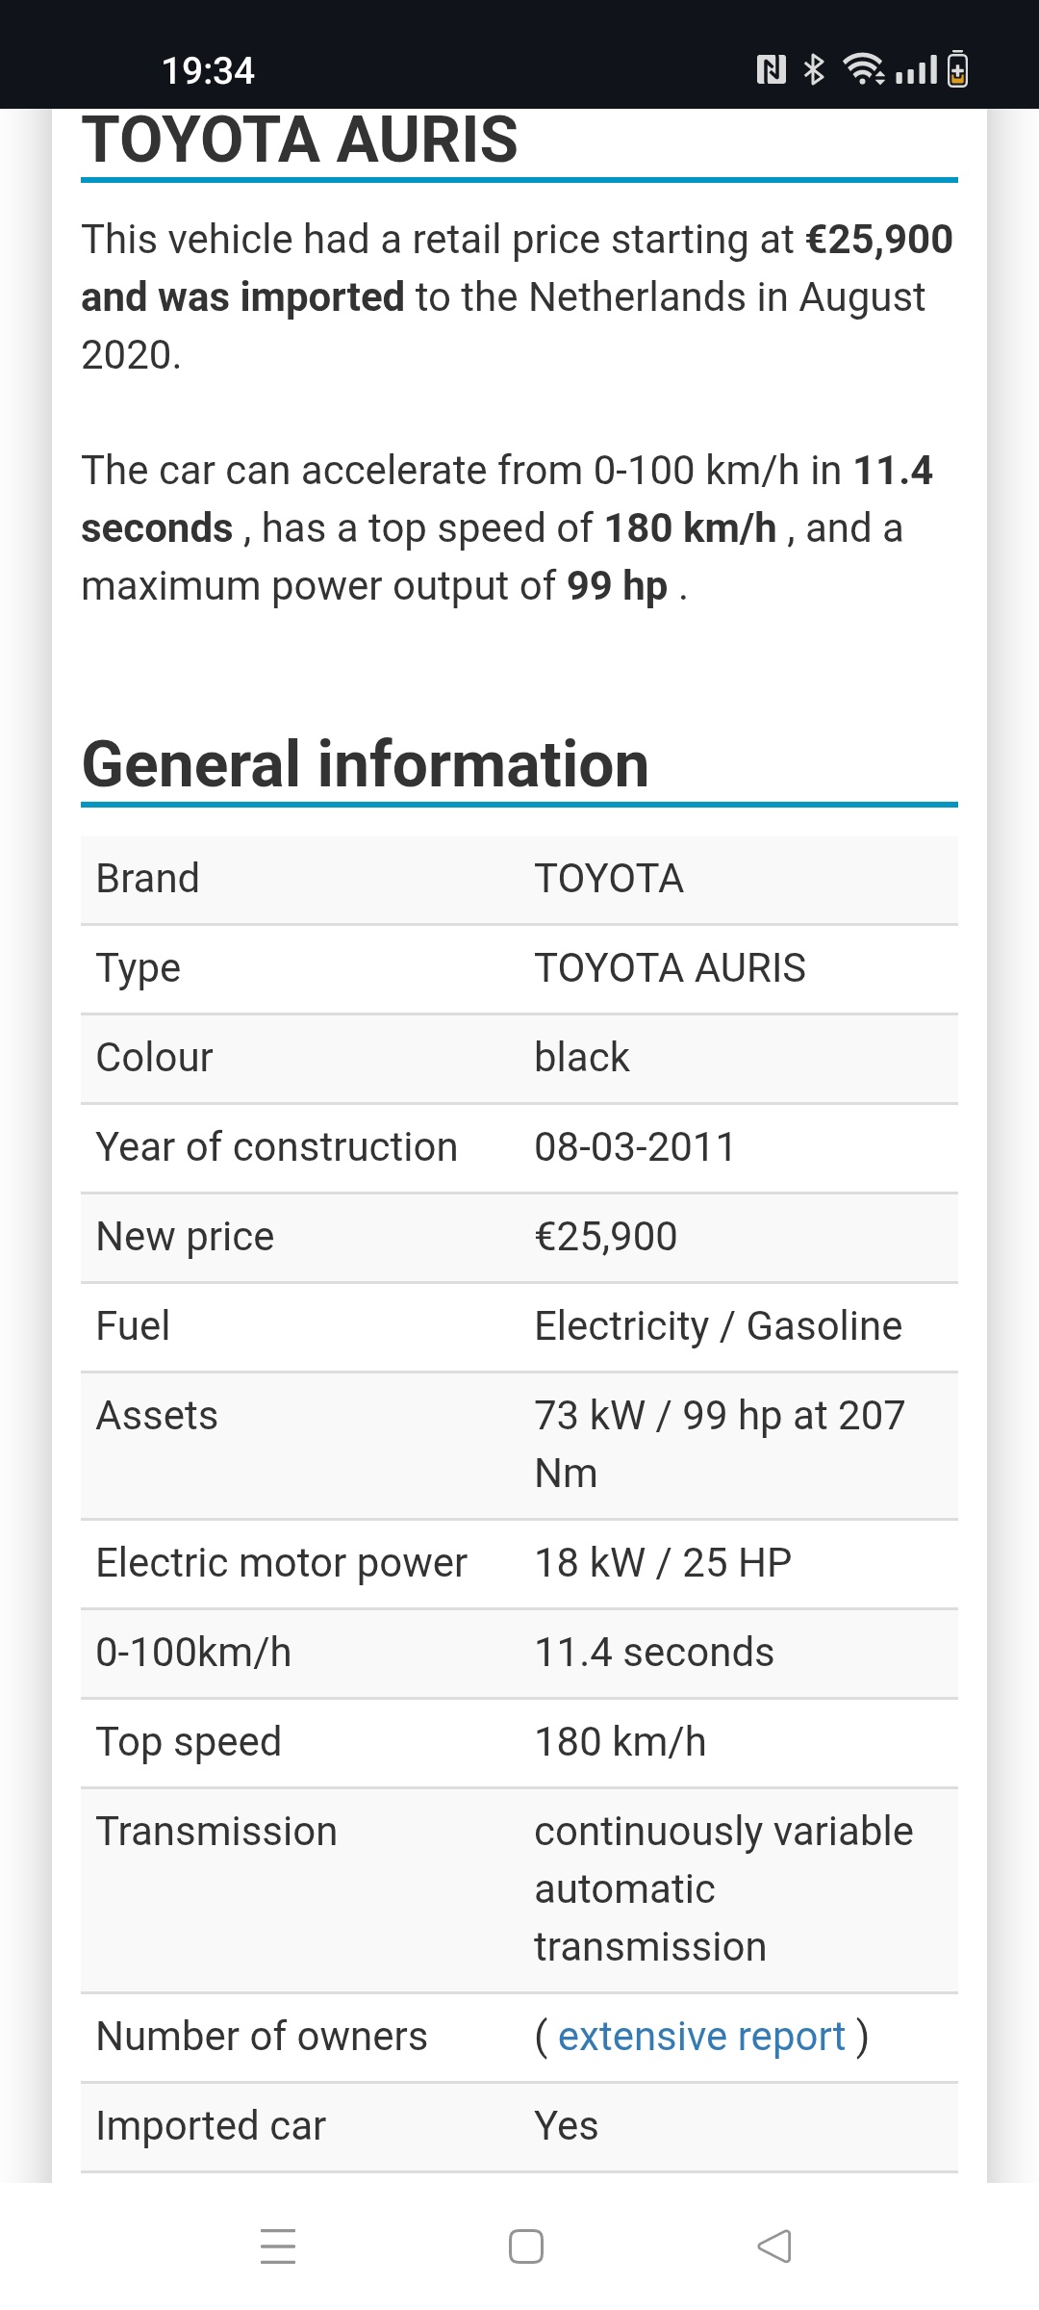Image resolution: width=1039 pixels, height=2310 pixels.
Task: Open the recent apps menu icon
Action: click(278, 2246)
